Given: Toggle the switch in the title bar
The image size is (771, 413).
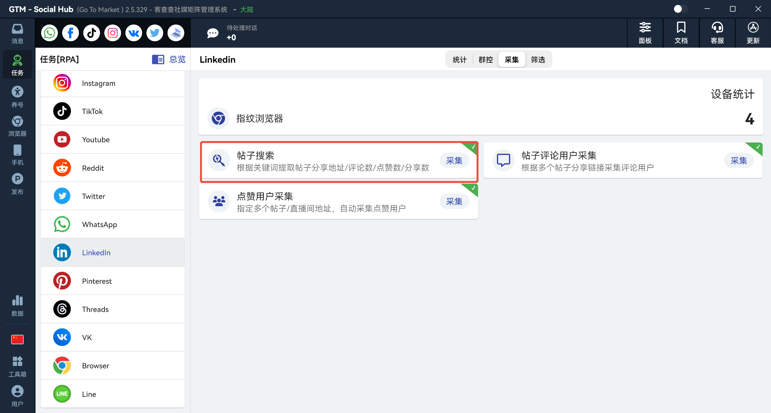Looking at the screenshot, I should click(x=680, y=9).
